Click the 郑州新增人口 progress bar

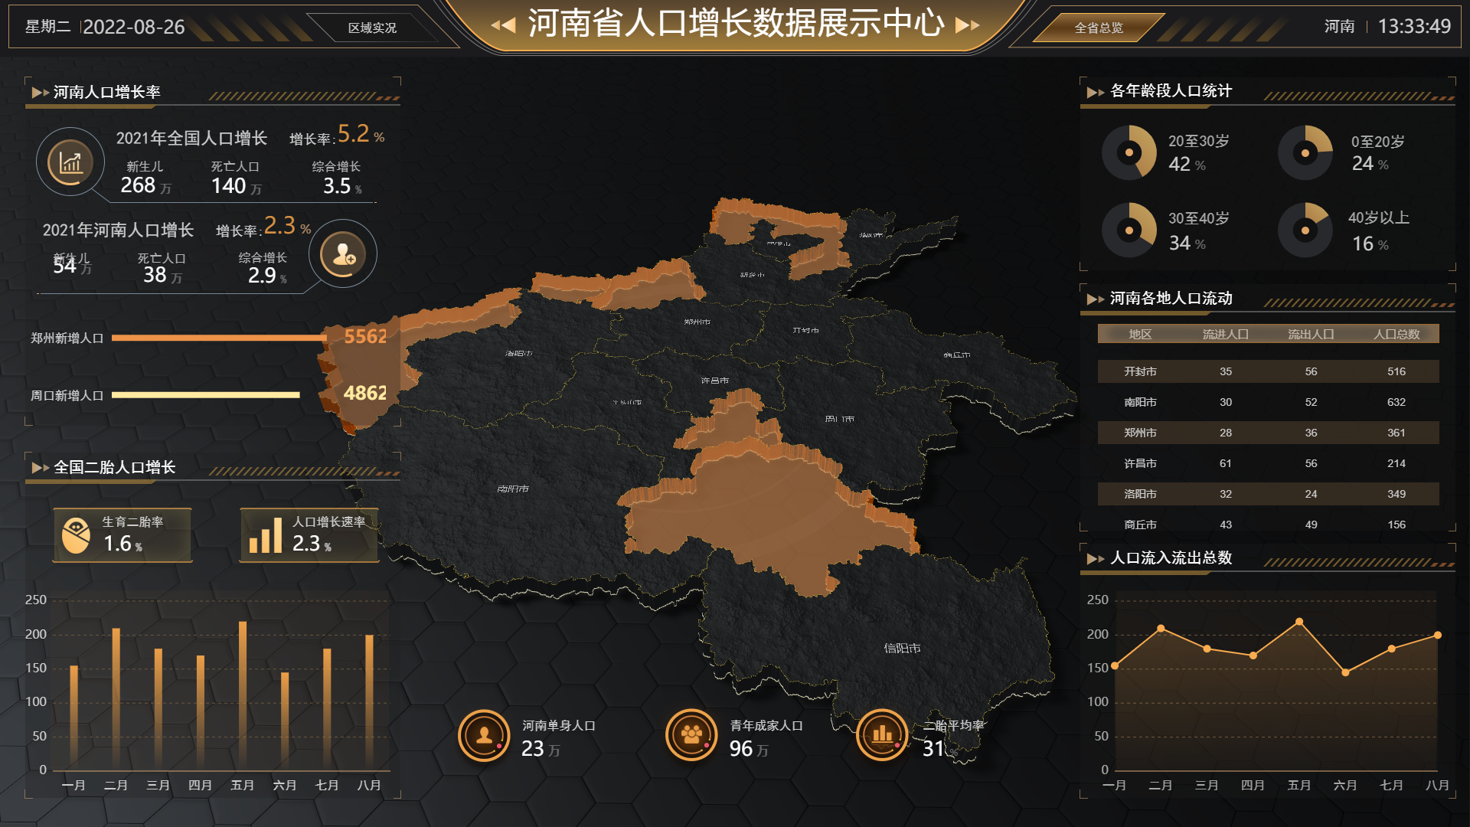click(219, 338)
